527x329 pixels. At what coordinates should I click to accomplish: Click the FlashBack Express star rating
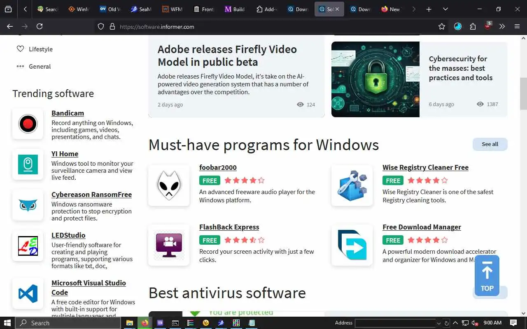(244, 240)
